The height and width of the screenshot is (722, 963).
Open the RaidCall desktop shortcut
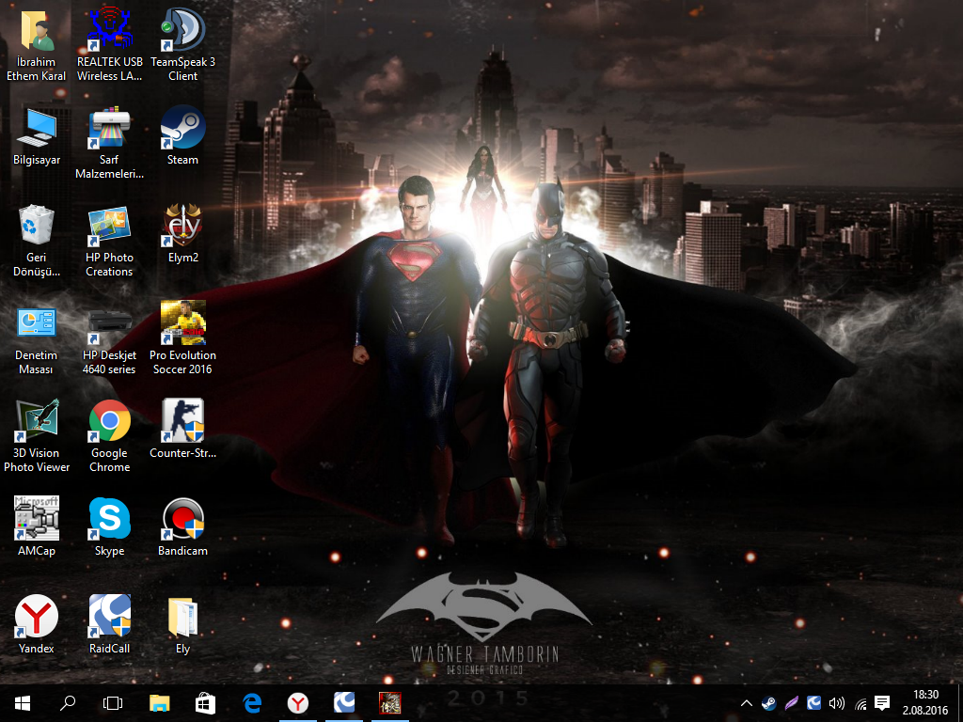[109, 624]
